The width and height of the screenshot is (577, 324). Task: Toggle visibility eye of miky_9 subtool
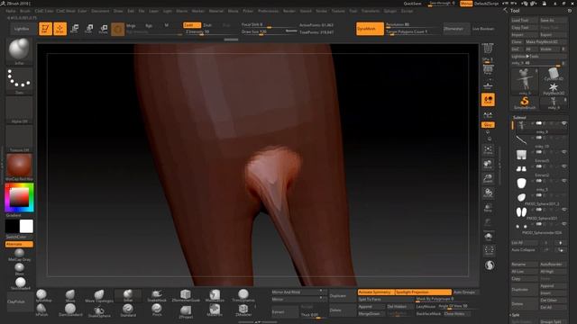coord(563,123)
